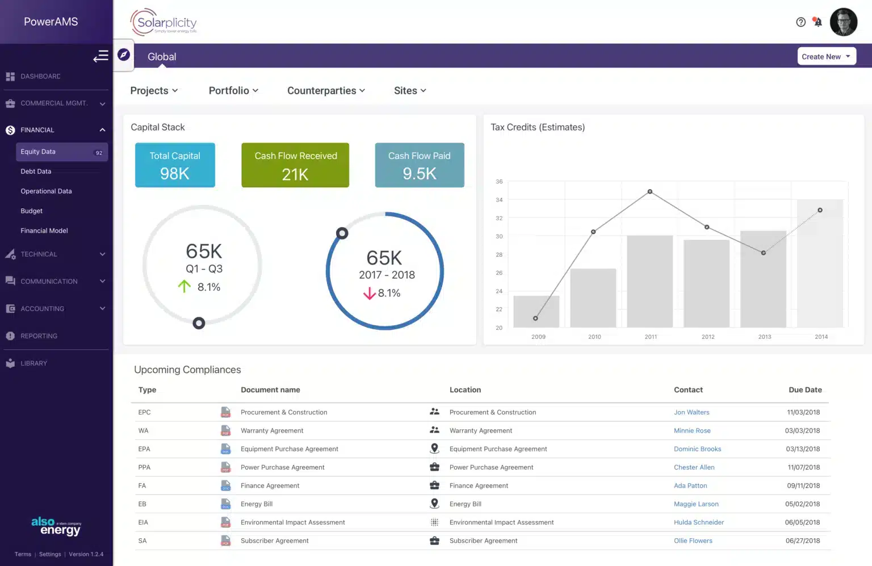Click the Settings link at bottom left
Image resolution: width=872 pixels, height=566 pixels.
[50, 554]
